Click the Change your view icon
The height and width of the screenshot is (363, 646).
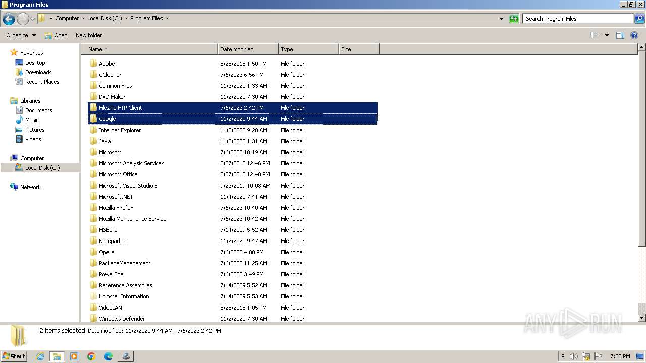click(595, 35)
